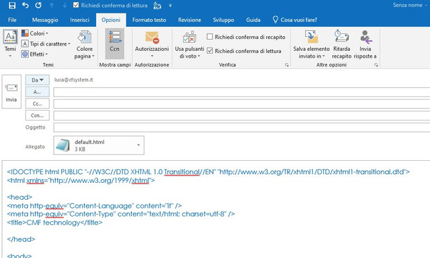Open the Formato testo tab
This screenshot has width=430, height=258.
point(149,19)
